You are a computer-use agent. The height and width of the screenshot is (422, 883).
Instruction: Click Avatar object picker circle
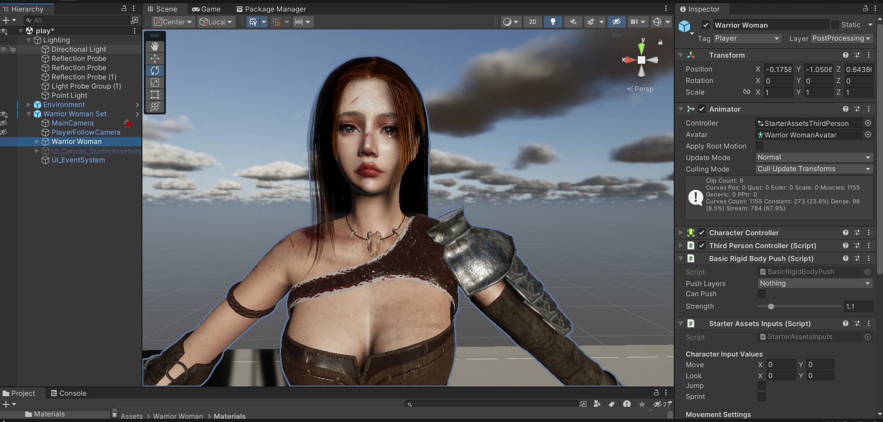click(x=868, y=135)
